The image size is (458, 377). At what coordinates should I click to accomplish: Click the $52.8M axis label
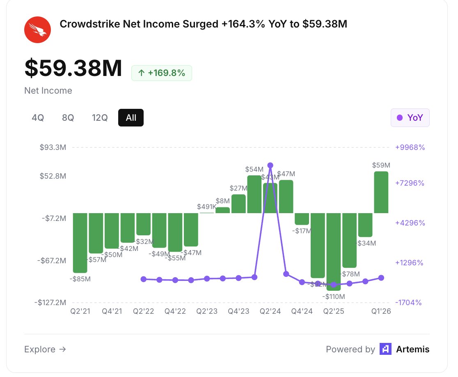(x=53, y=176)
